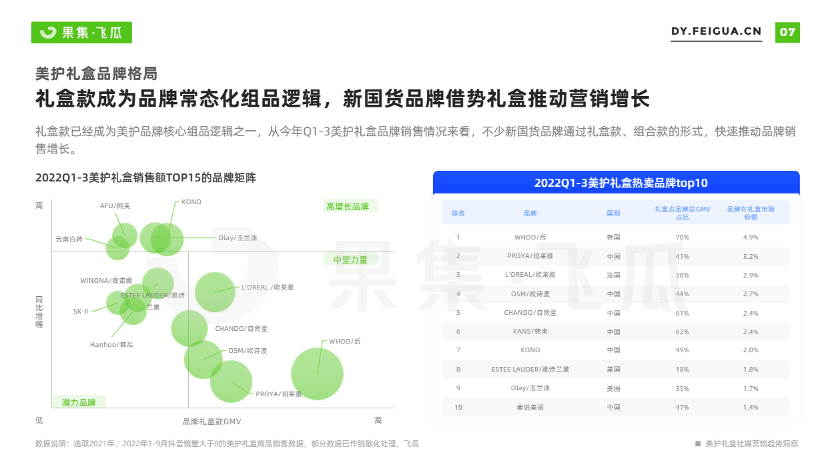This screenshot has width=834, height=469.
Task: Select the 中坚力量 quadrant label
Action: 351,260
